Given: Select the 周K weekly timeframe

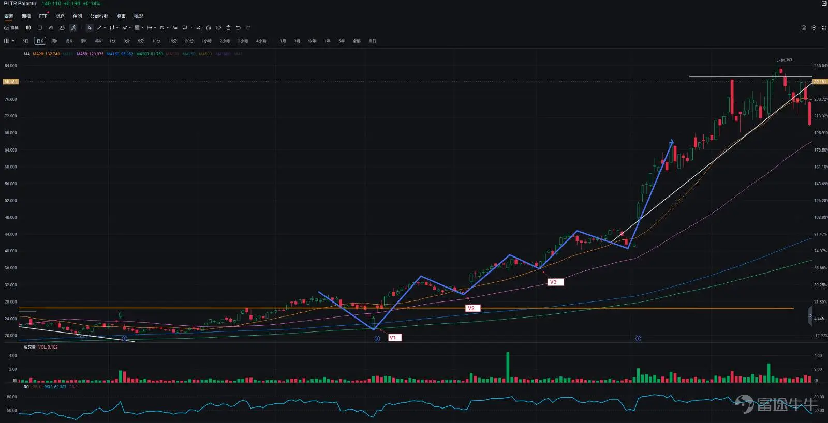Looking at the screenshot, I should point(54,41).
